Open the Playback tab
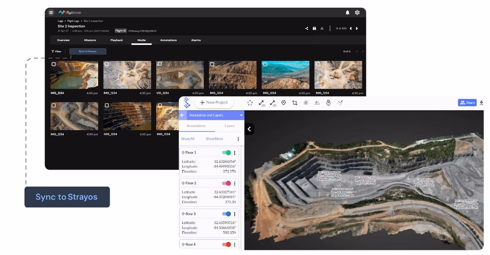 [x=117, y=40]
